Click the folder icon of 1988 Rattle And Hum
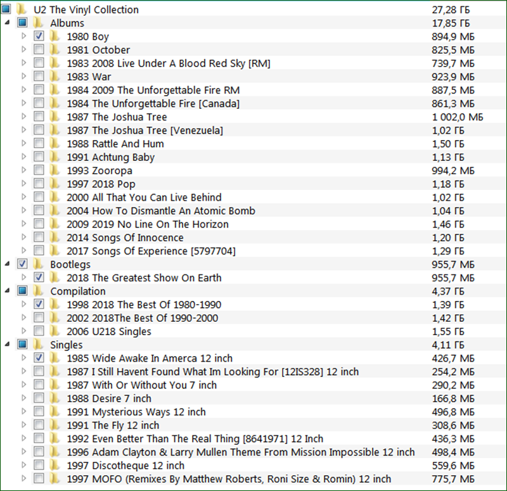 (x=55, y=143)
